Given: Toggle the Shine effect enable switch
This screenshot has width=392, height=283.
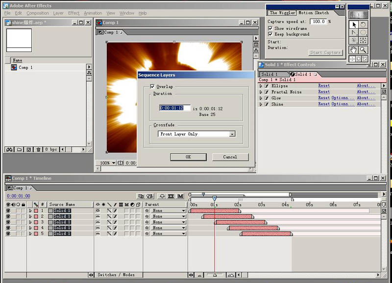Looking at the screenshot, I should pos(267,104).
